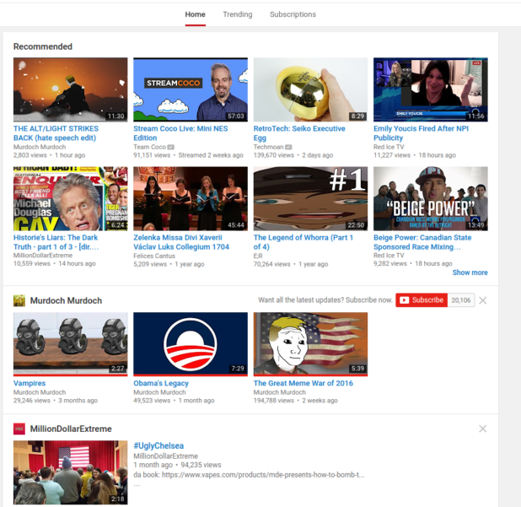Screen dimensions: 521x507
Task: Open The Great Meme War of 2016 title
Action: (x=303, y=383)
